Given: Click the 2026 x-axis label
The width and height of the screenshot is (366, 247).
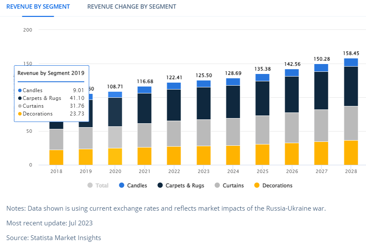Looking at the screenshot, I should 292,171.
